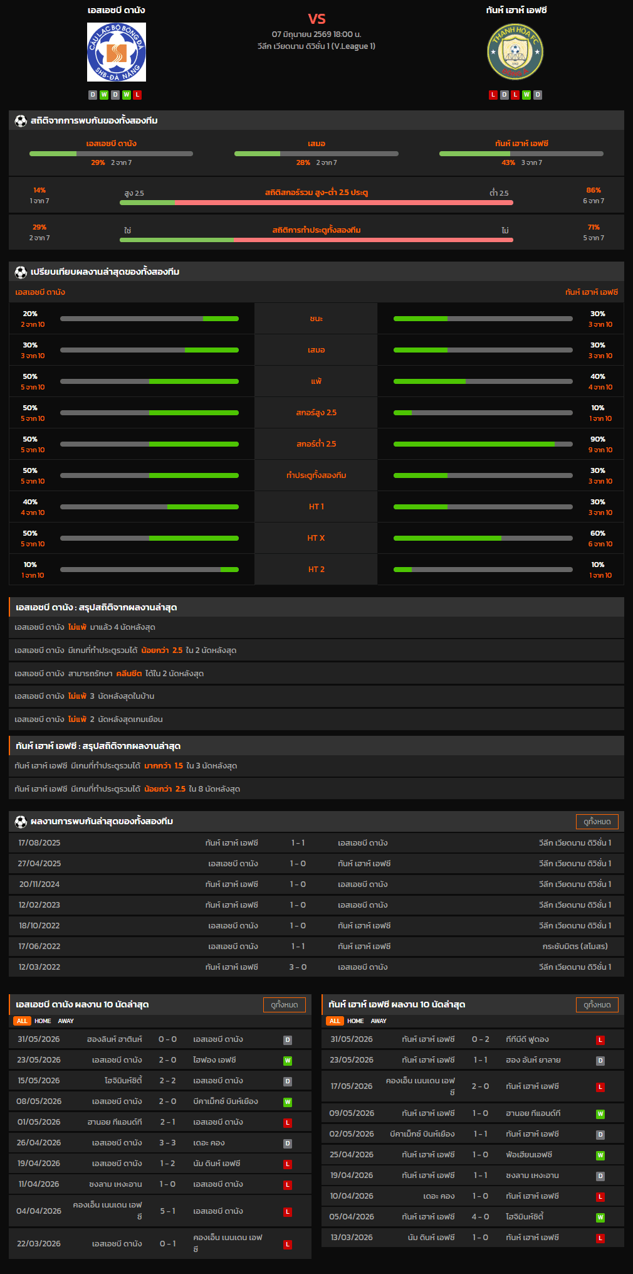Click the สกอร์สูง 2.5 comparison row label
The height and width of the screenshot is (1274, 633).
tap(316, 413)
